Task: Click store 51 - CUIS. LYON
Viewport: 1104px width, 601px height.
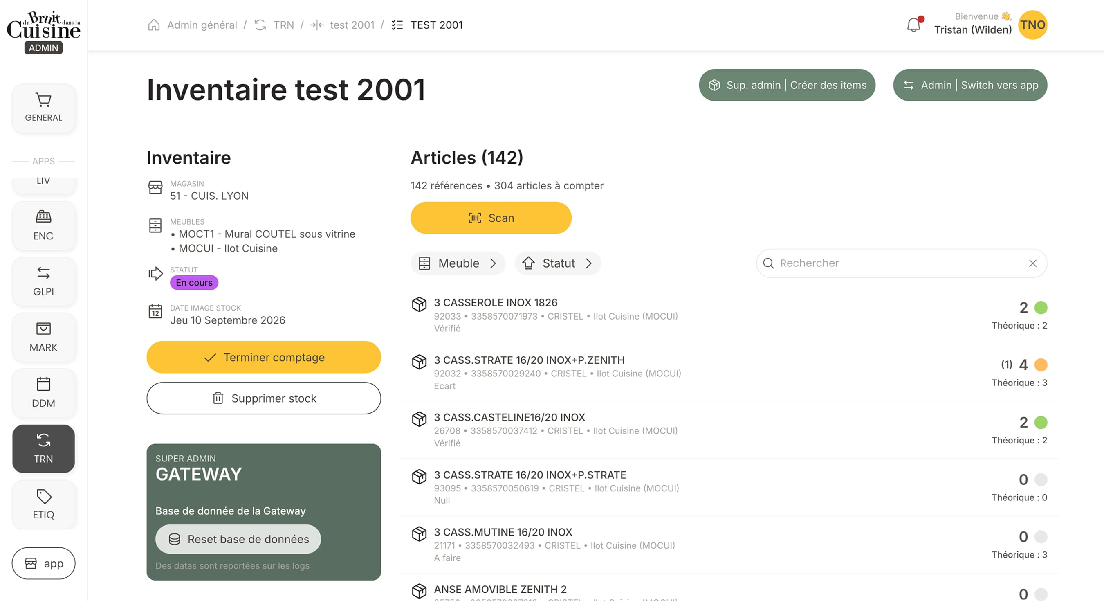Action: pyautogui.click(x=209, y=196)
